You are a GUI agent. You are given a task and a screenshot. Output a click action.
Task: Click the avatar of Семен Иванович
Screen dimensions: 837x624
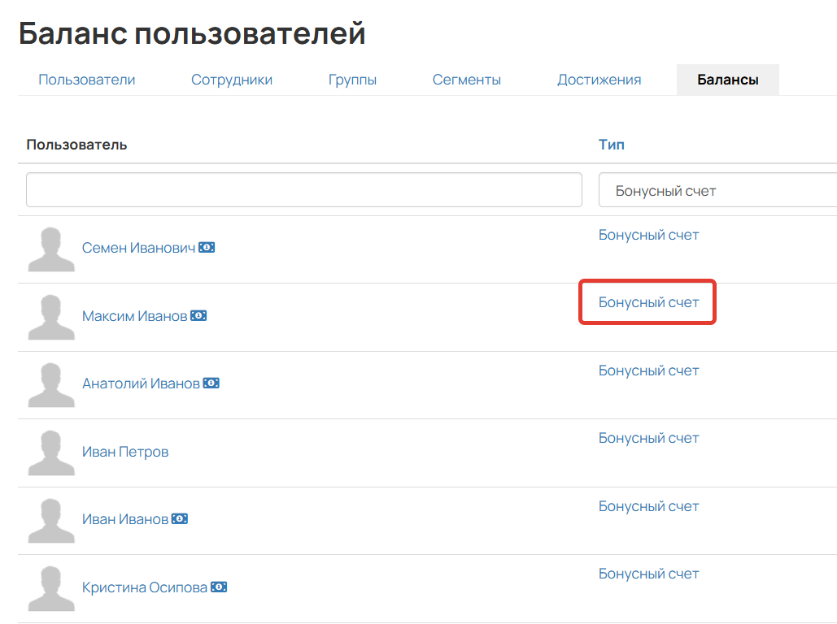[x=50, y=247]
